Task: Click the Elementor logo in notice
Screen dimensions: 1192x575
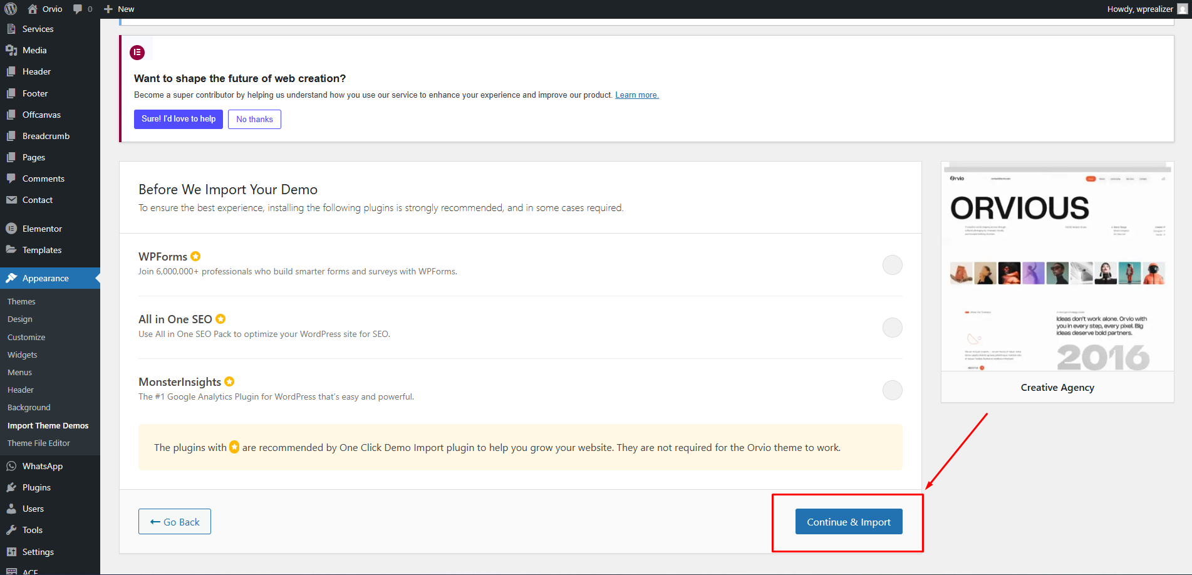Action: click(137, 53)
